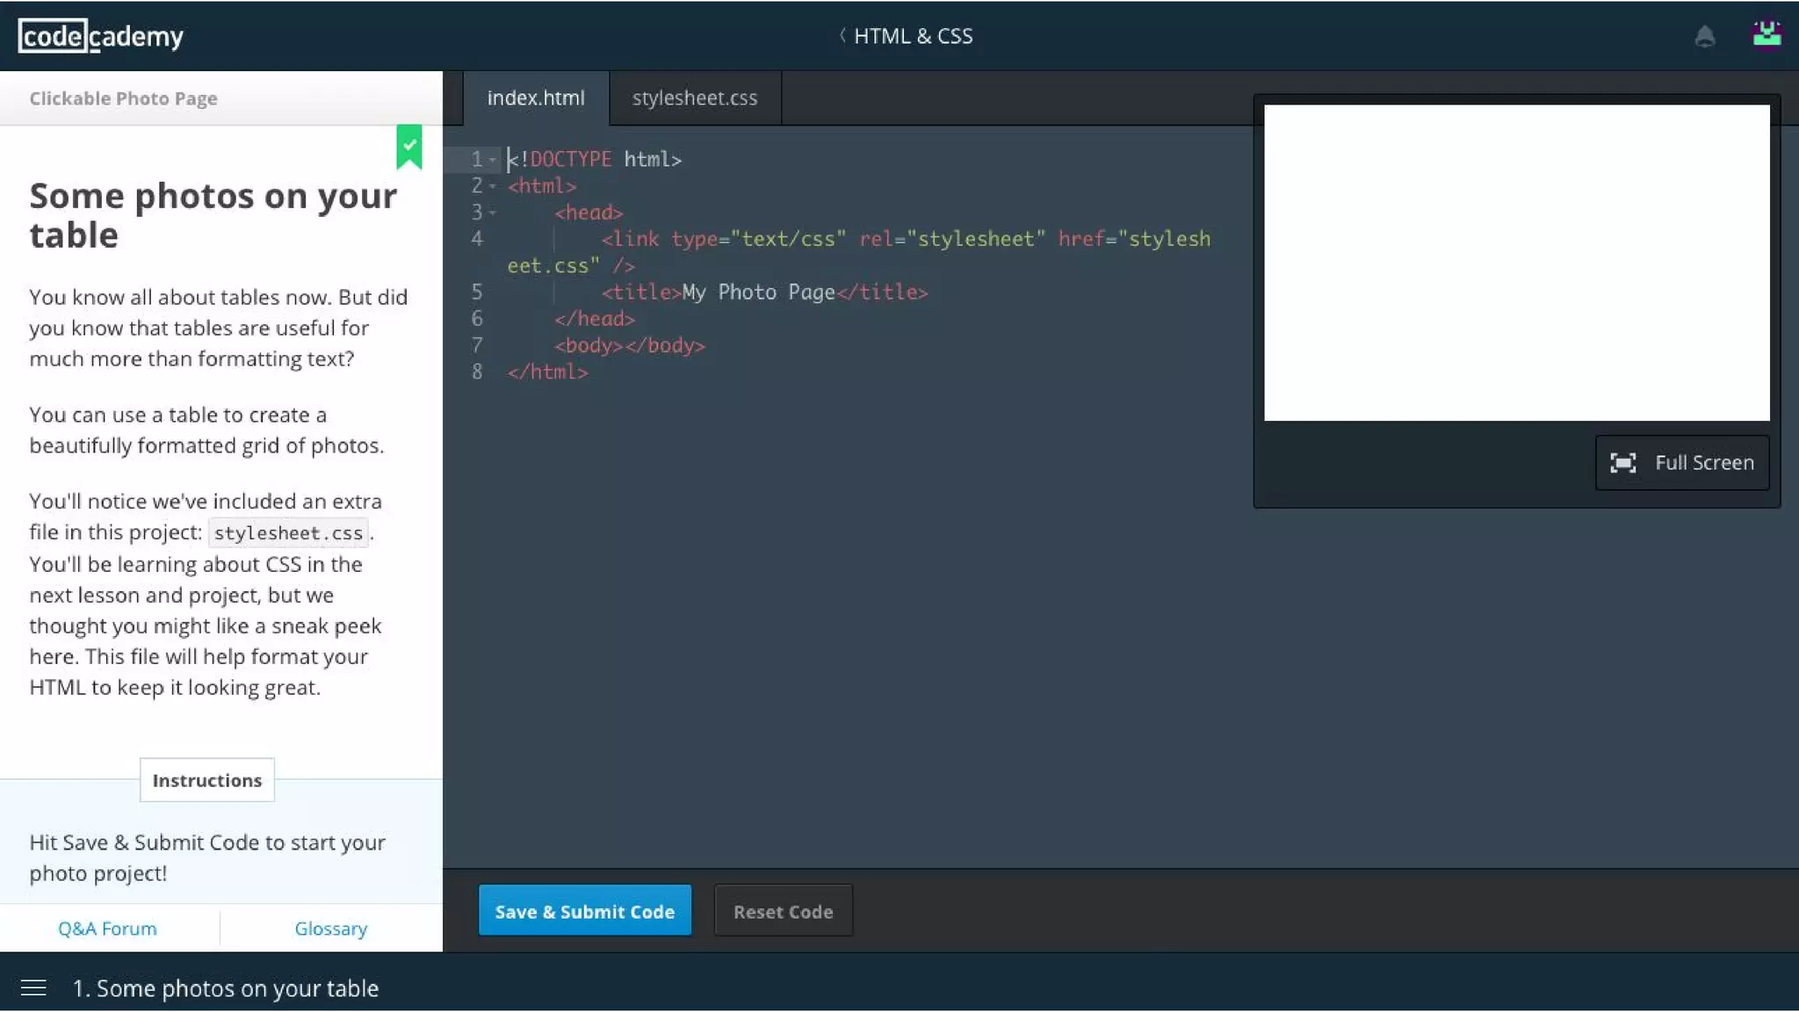Collapse the head tag fold on line 3
The width and height of the screenshot is (1799, 1012).
[493, 213]
